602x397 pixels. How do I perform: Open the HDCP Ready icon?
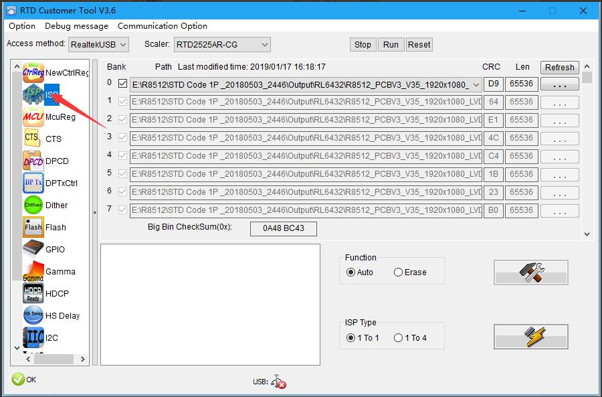pos(33,293)
